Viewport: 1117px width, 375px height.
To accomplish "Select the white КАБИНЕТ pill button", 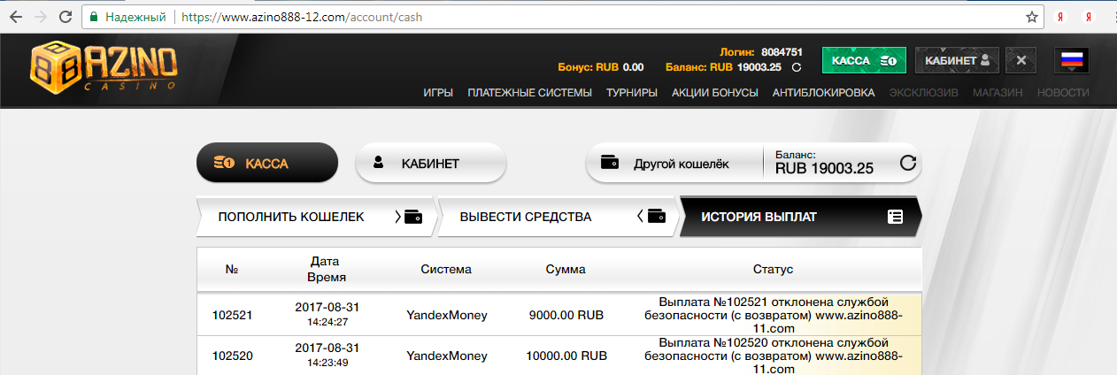I will point(430,163).
